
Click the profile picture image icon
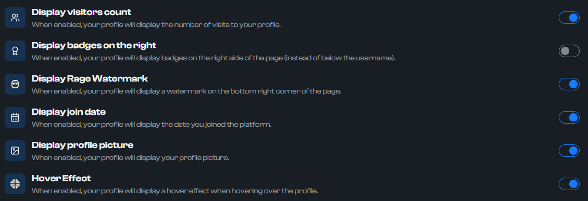(15, 151)
